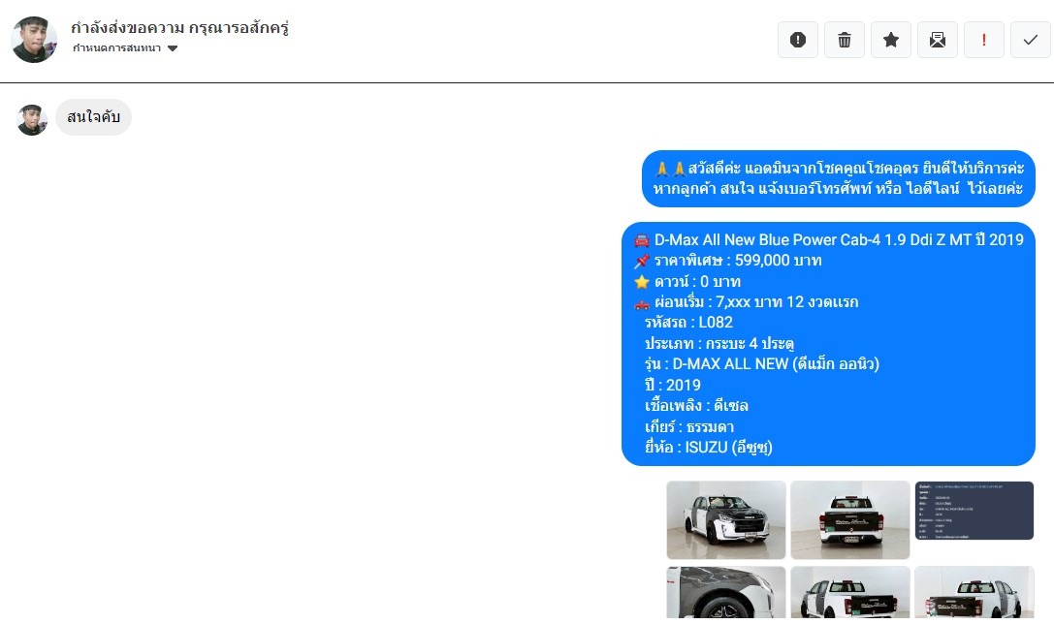Open the bottom middle rear truck thumbnail
The height and width of the screenshot is (624, 1054).
point(850,592)
